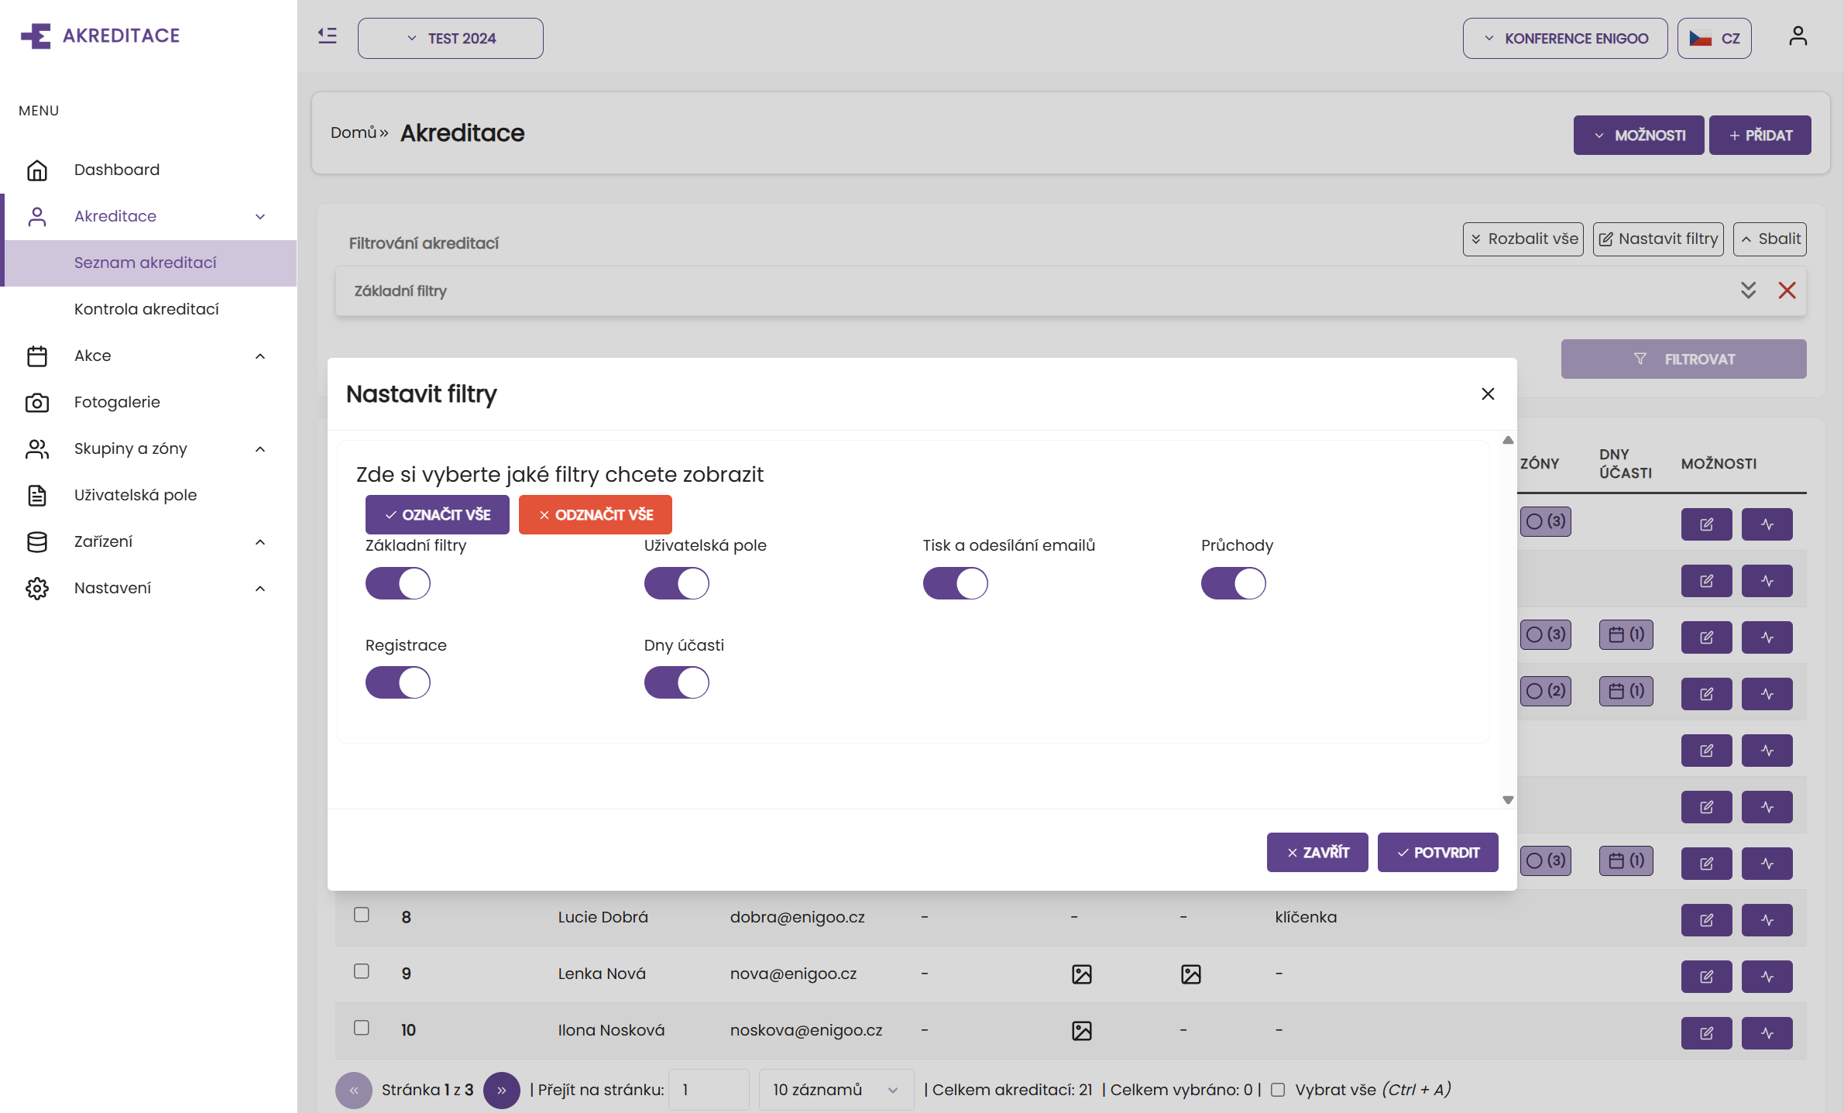Click the user profile icon
1844x1113 pixels.
pos(1798,36)
